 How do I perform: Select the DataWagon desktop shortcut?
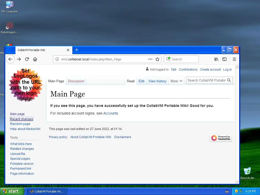tap(10, 28)
